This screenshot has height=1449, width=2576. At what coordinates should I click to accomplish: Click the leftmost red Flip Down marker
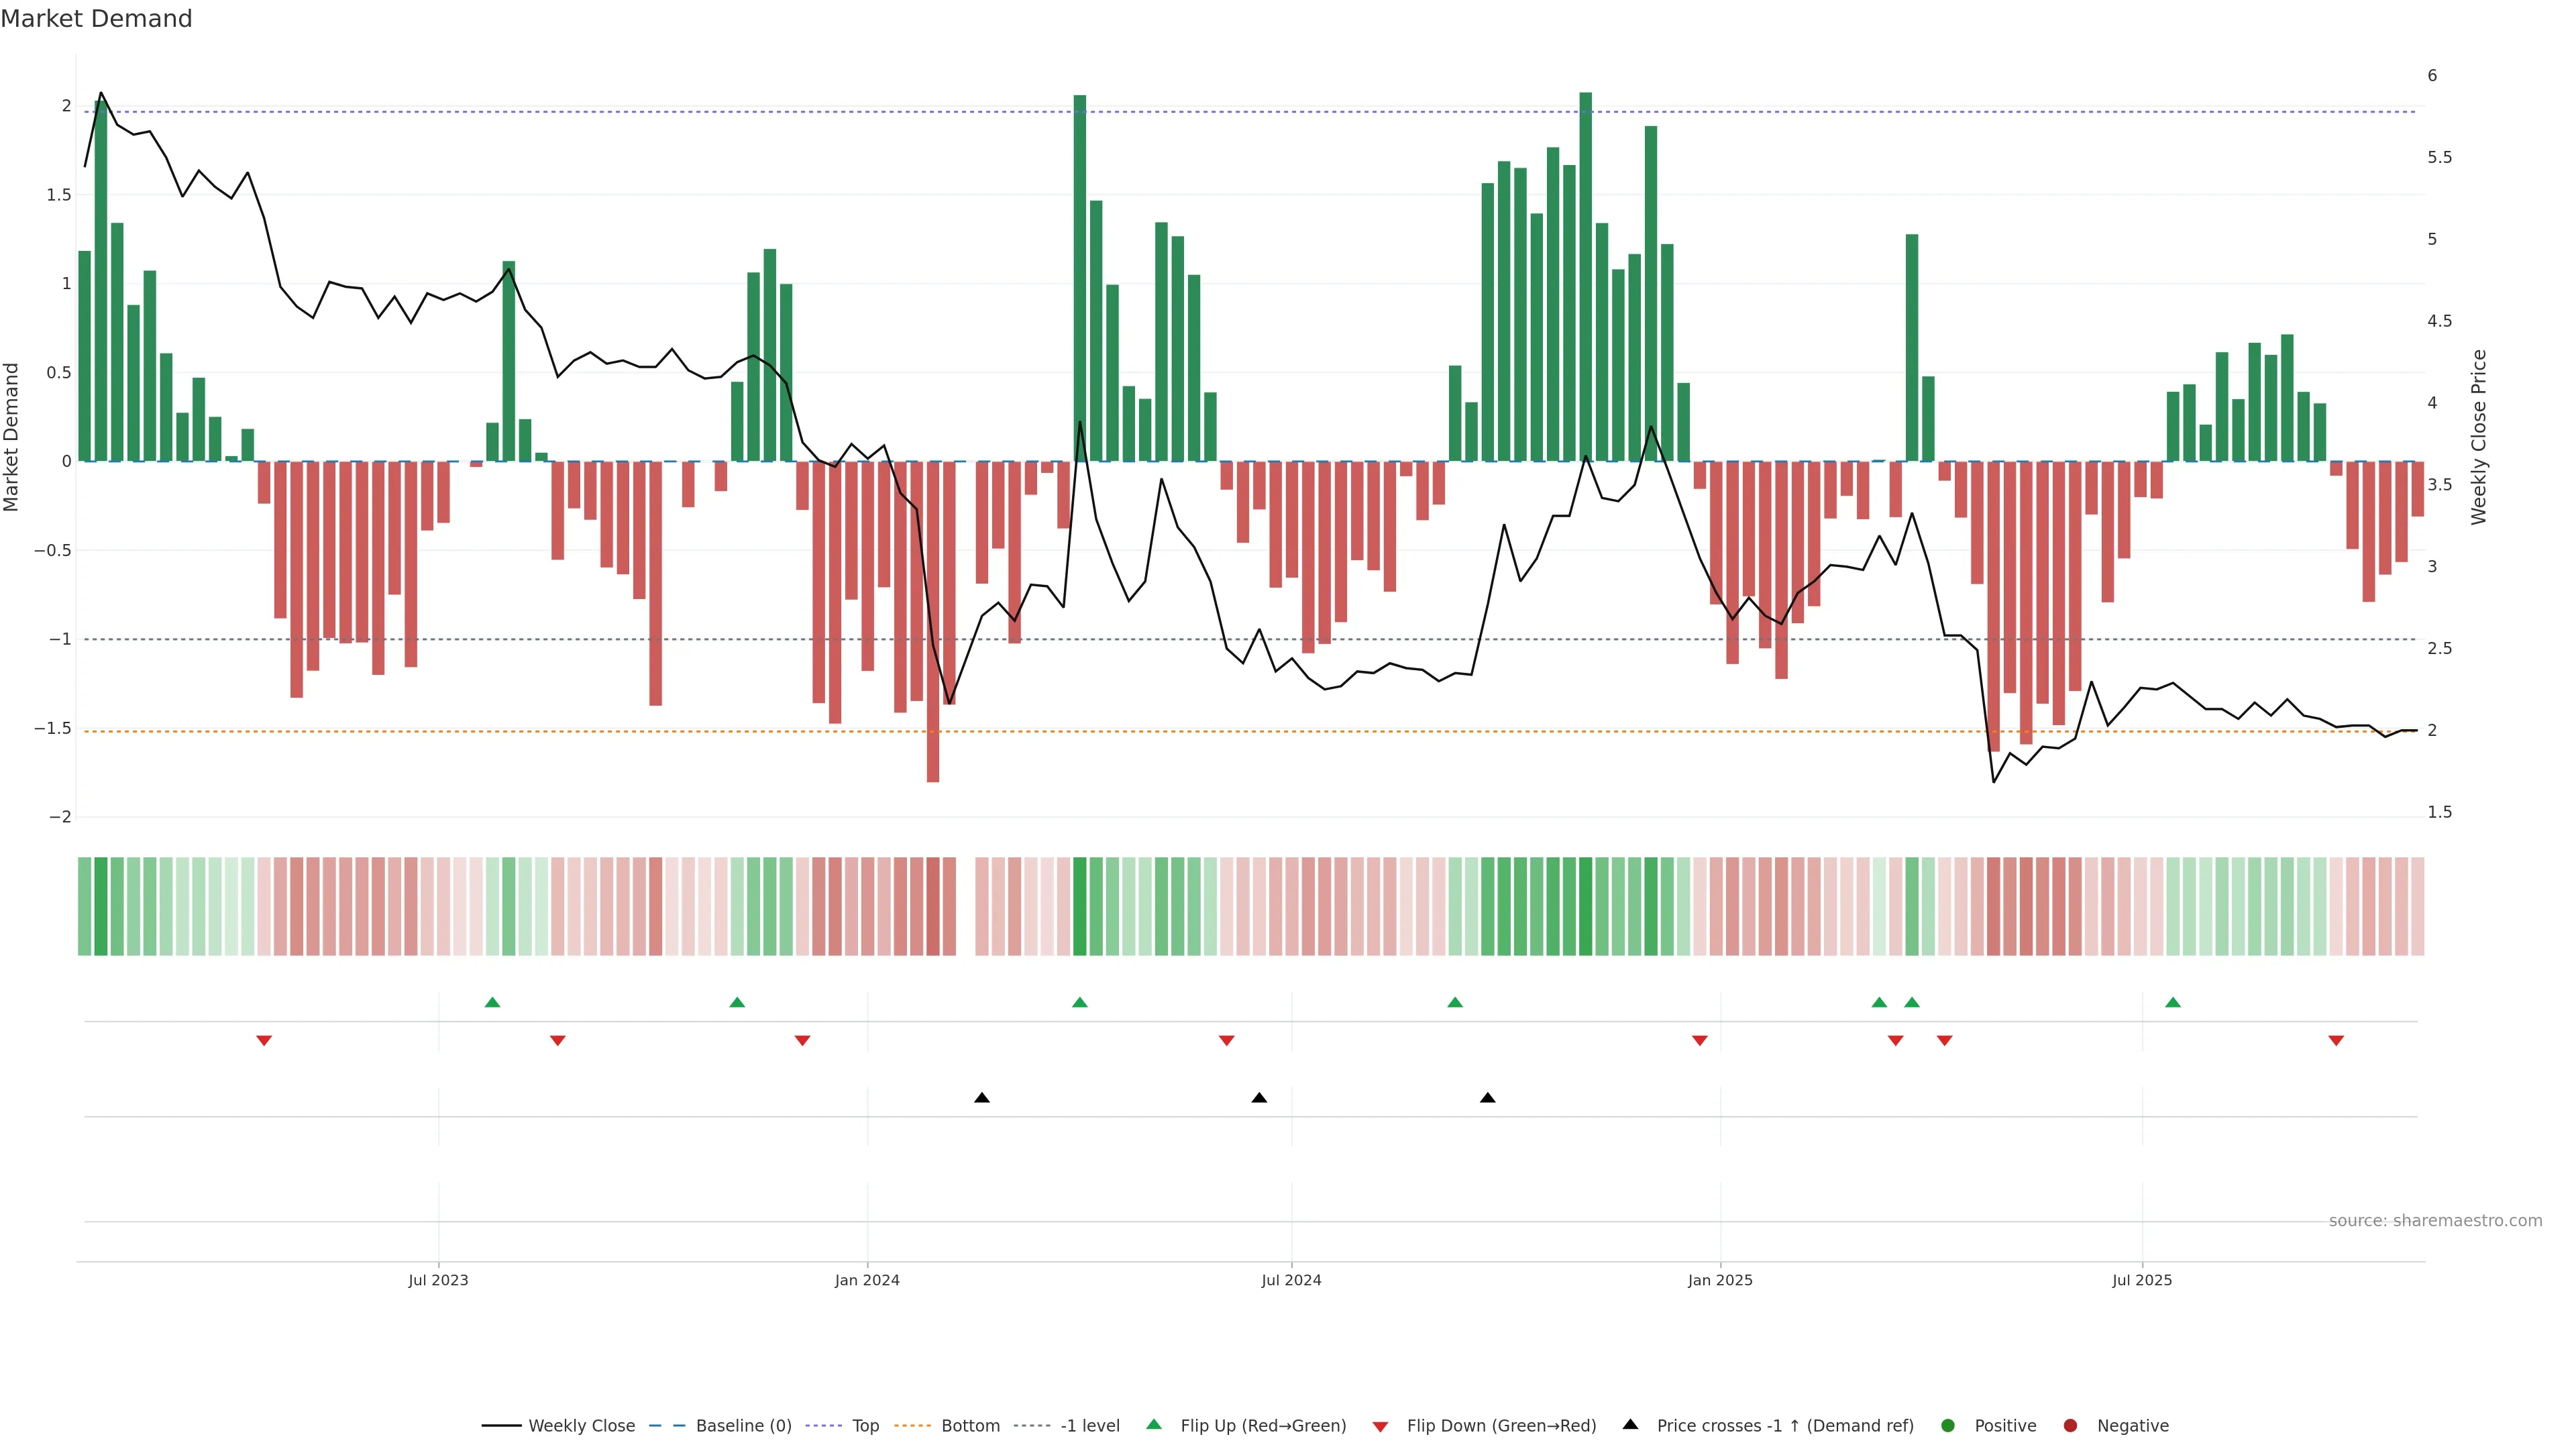264,1041
